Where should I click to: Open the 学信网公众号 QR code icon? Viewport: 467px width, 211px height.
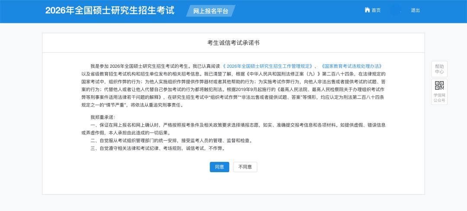(x=439, y=85)
